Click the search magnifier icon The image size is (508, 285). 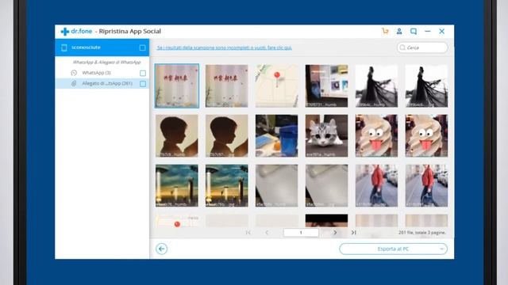click(402, 47)
